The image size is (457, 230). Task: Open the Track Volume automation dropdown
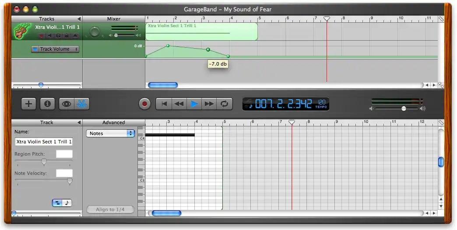point(55,49)
